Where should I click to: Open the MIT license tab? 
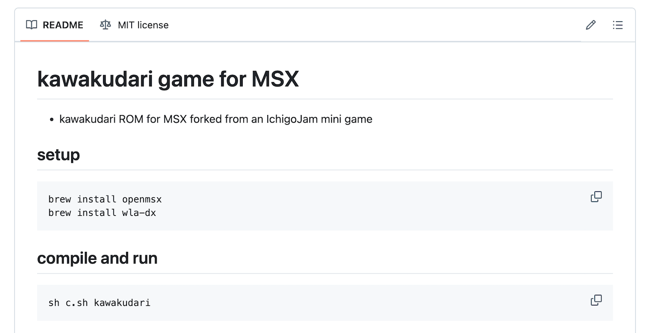point(134,25)
